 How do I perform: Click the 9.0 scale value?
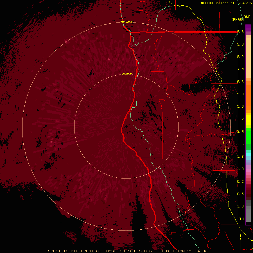coord(240,44)
